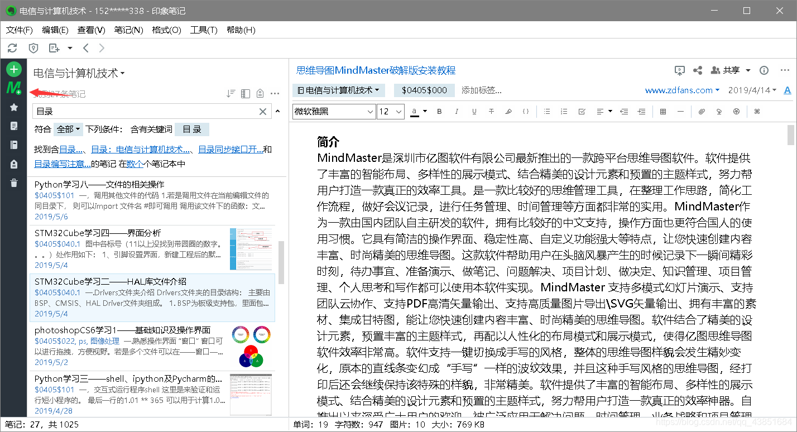
Task: Toggle underline formatting
Action: (474, 112)
